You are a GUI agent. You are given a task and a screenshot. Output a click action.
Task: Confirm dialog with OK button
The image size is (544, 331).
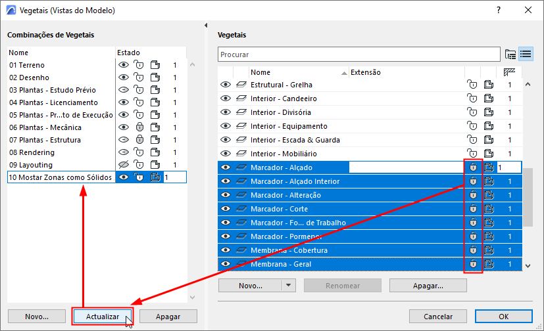coord(503,317)
